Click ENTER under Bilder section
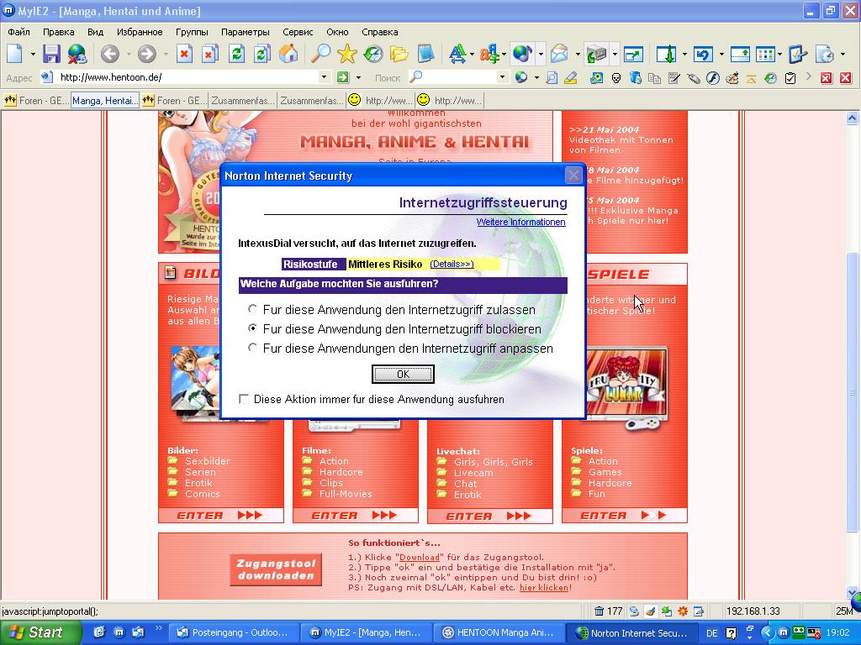 [221, 515]
